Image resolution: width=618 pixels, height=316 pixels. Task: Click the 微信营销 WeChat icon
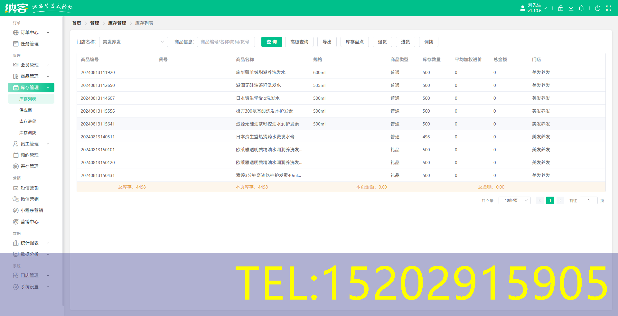tap(16, 199)
